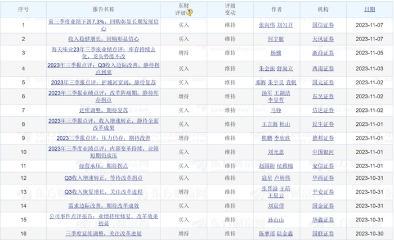The image size is (394, 240).
Task: Click the help question mark beside 东财评级
Action: [190, 12]
